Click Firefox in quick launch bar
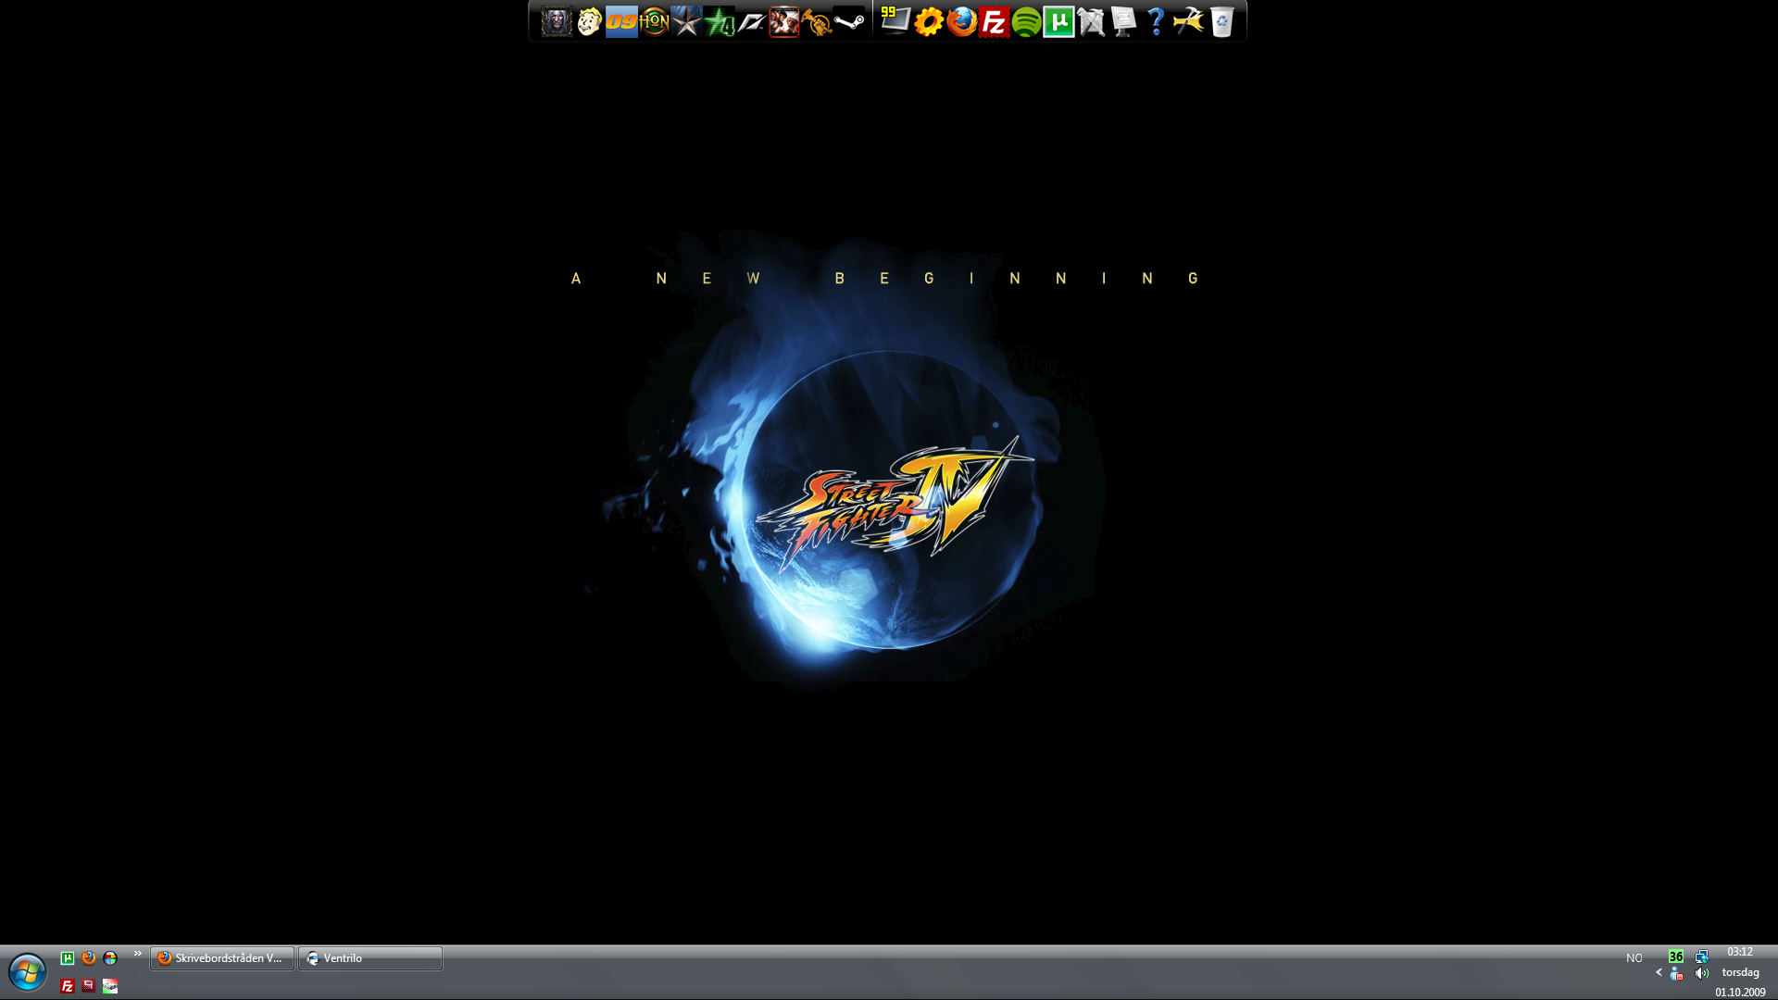This screenshot has width=1778, height=1000. coord(89,958)
